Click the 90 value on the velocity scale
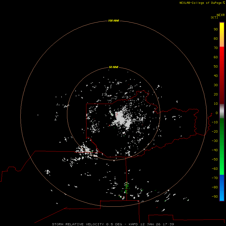The height and width of the screenshot is (226, 226). (x=216, y=29)
